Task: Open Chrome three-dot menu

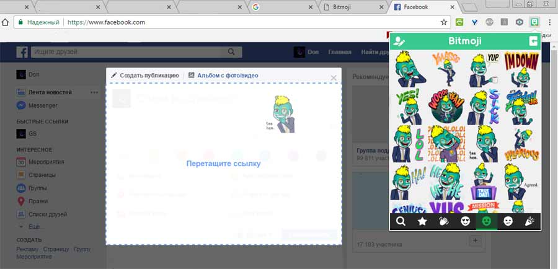Action: [549, 22]
